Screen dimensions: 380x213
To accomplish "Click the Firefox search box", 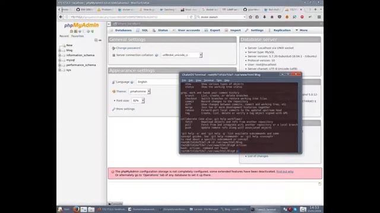I will (x=221, y=17).
